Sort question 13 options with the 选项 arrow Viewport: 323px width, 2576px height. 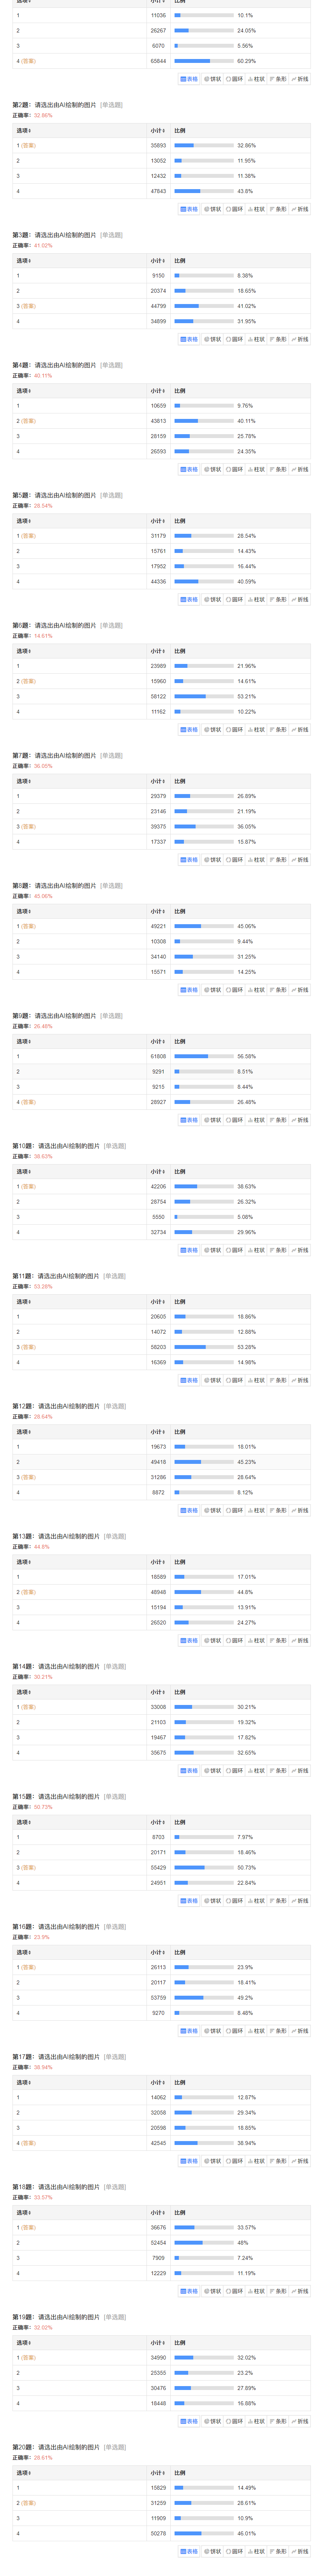(x=29, y=1562)
